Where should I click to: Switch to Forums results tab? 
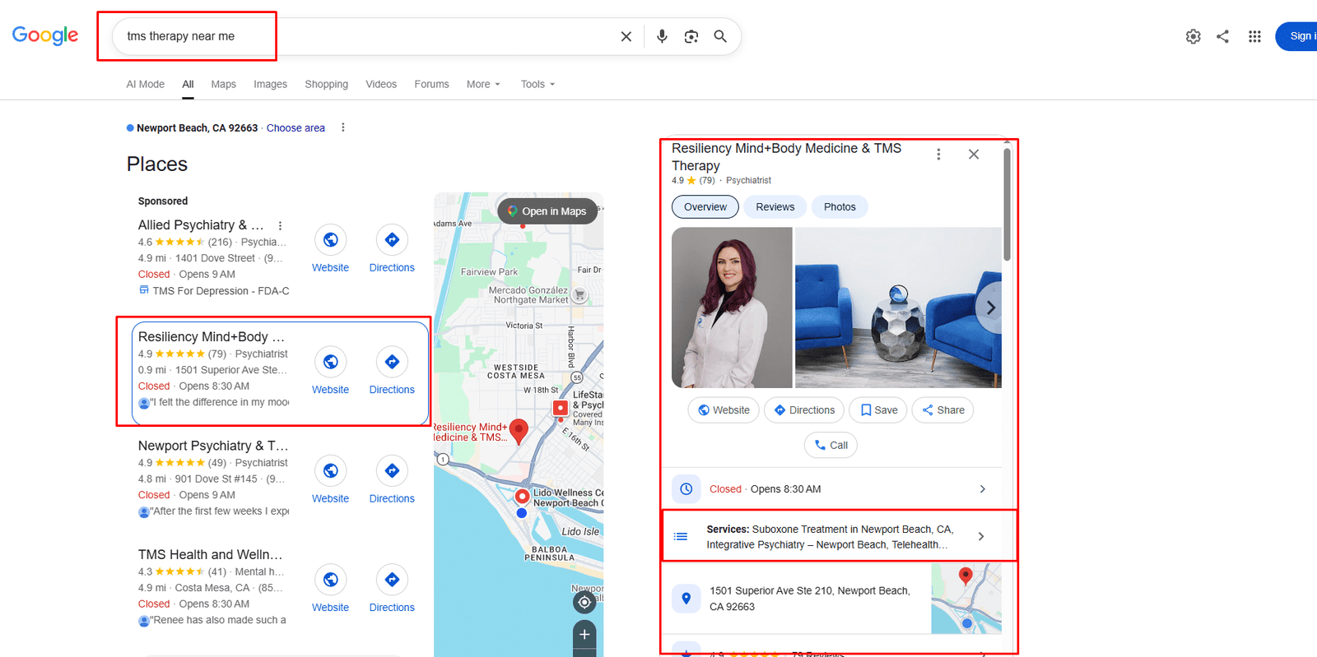point(431,84)
